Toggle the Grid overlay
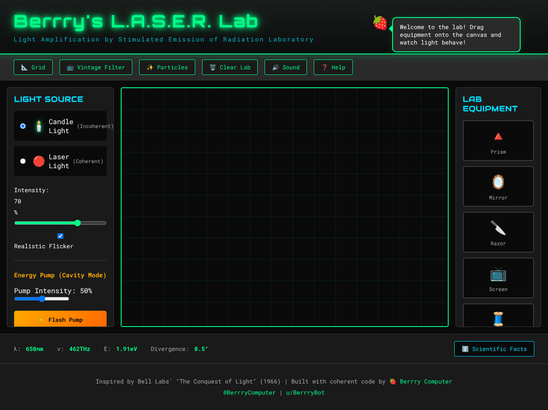The height and width of the screenshot is (410, 548). (x=33, y=67)
